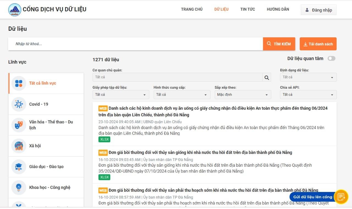
Task: Click the Văn hóa - Thể thao masks icon
Action: [x=19, y=125]
